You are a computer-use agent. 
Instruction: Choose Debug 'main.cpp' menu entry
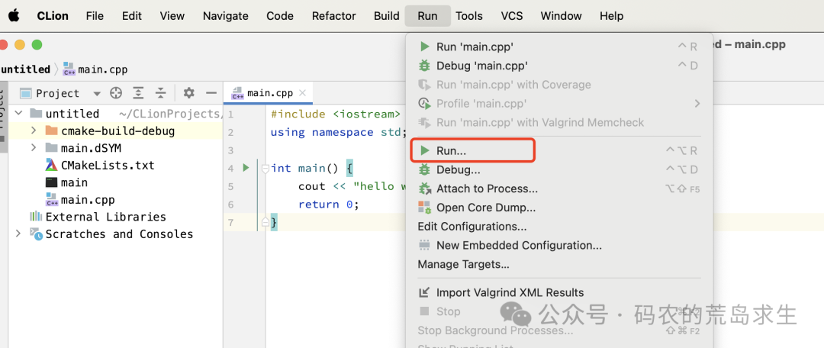[559, 66]
